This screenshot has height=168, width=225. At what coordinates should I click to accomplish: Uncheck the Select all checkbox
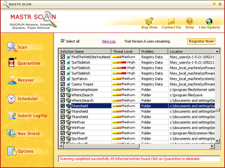[63, 41]
